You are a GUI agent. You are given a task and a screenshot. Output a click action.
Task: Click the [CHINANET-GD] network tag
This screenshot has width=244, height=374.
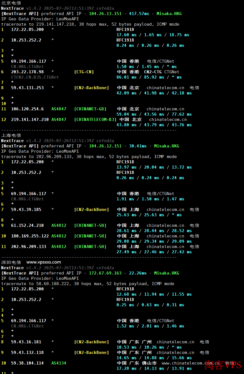point(90,109)
